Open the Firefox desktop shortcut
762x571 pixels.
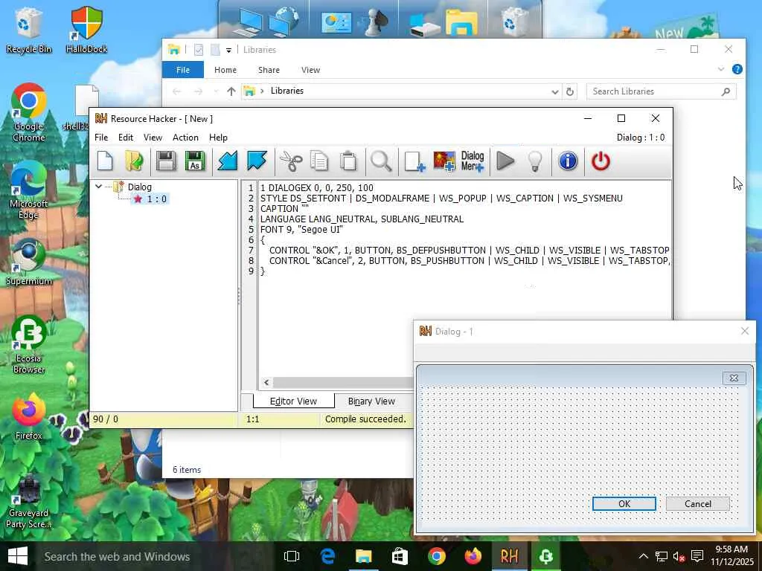(29, 416)
